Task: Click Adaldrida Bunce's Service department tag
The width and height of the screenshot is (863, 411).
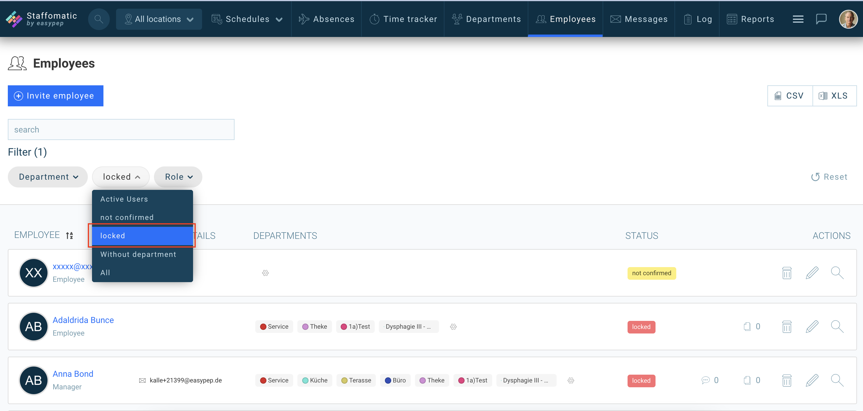Action: point(274,327)
